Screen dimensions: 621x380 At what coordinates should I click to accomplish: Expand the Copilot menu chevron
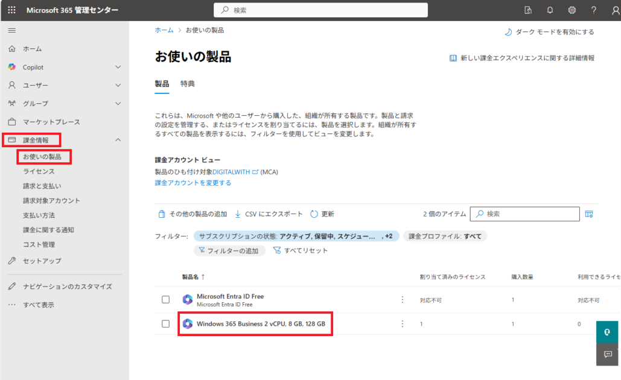point(118,67)
